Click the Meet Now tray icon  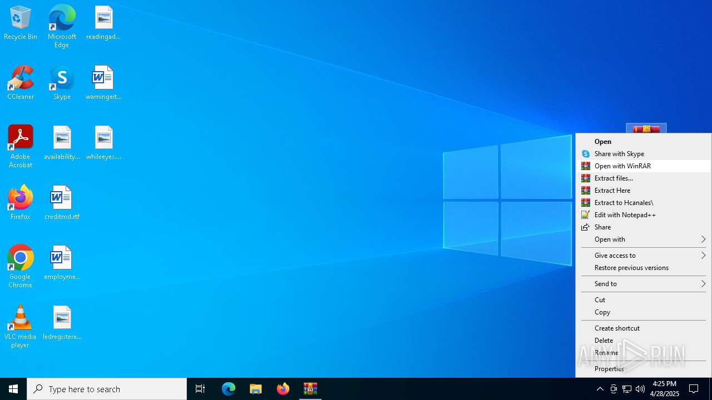click(x=614, y=389)
